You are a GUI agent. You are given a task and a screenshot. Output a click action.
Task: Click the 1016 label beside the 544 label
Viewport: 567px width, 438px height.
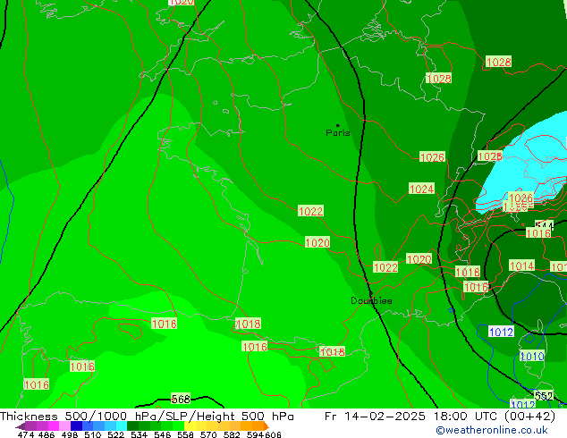click(x=538, y=233)
